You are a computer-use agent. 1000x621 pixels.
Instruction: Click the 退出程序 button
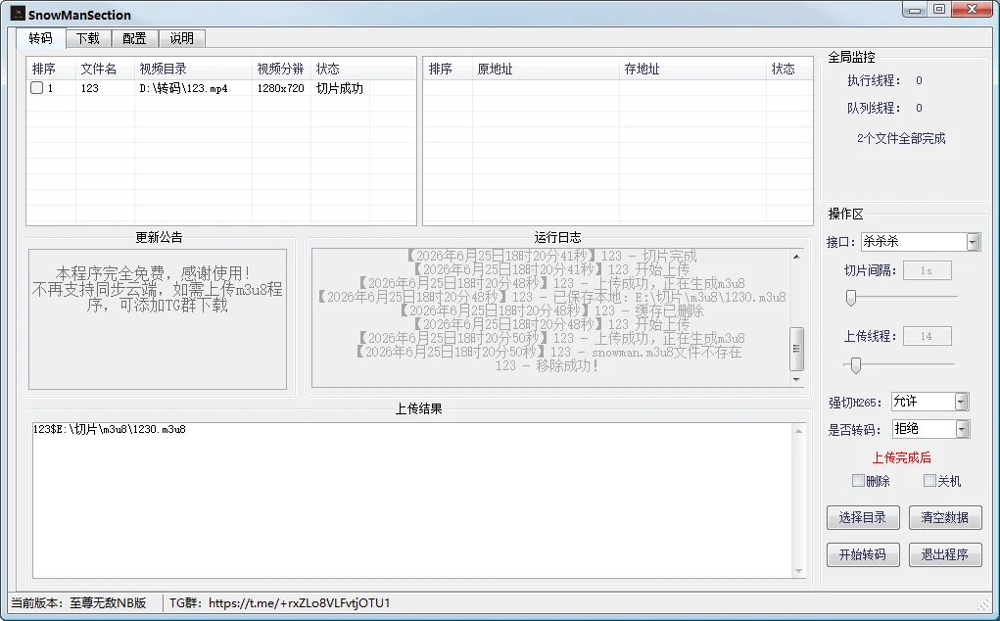(x=944, y=554)
